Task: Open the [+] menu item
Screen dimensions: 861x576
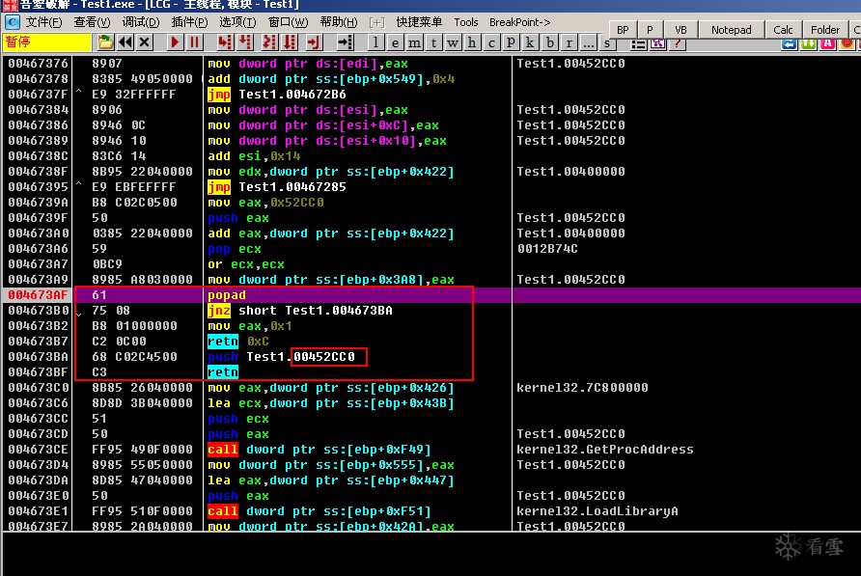Action: (376, 22)
